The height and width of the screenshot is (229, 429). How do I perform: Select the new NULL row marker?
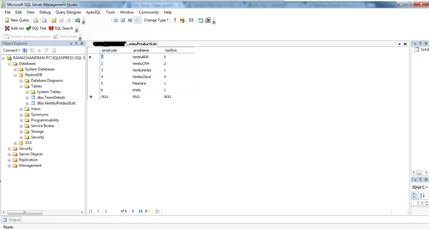click(x=94, y=97)
